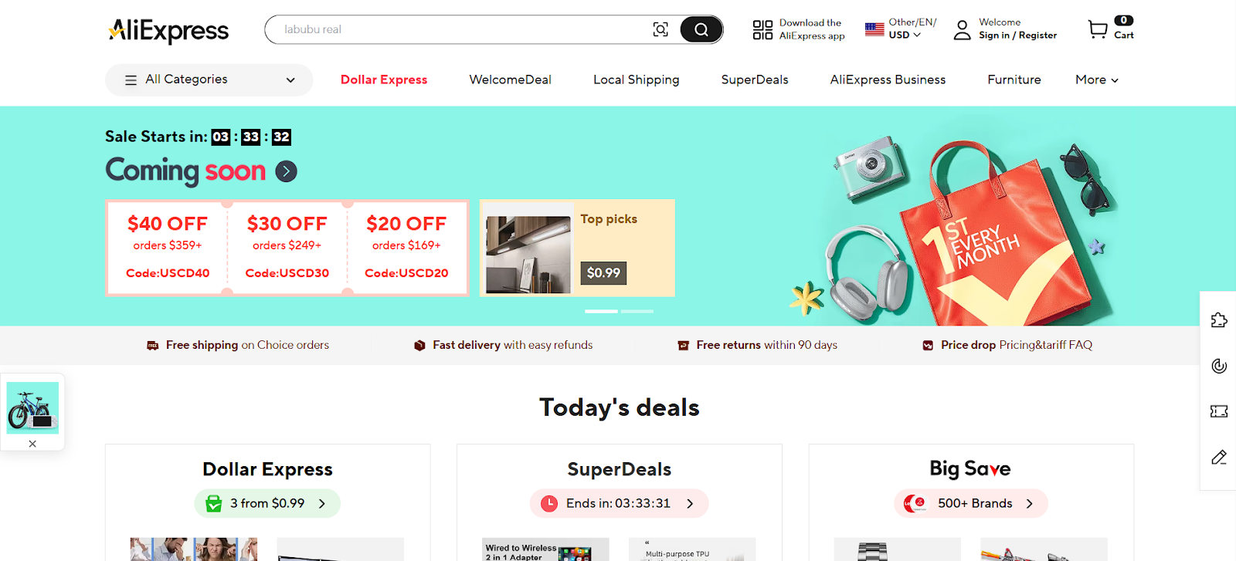Click the Sign in / Register link
This screenshot has width=1236, height=561.
[x=1017, y=35]
